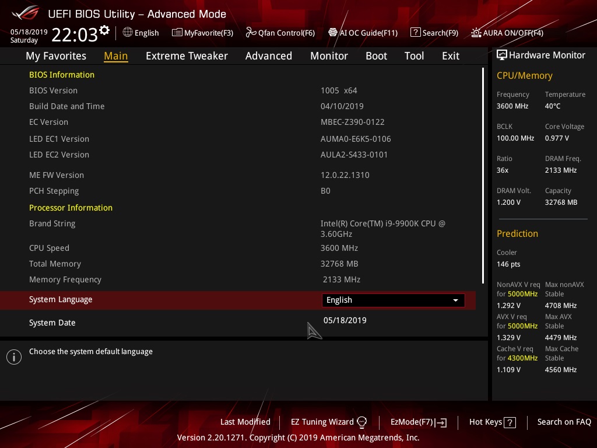Open Search(F9)

tap(434, 33)
